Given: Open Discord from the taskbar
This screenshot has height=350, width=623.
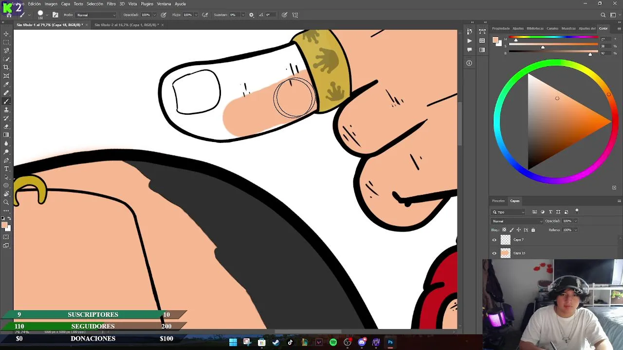Looking at the screenshot, I should click(362, 342).
